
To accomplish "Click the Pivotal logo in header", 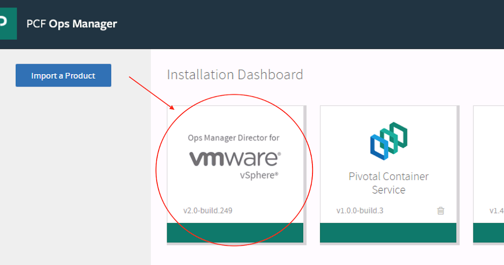I will pyautogui.click(x=7, y=23).
